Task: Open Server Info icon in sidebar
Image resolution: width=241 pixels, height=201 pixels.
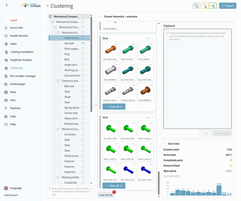Action: tap(6, 28)
